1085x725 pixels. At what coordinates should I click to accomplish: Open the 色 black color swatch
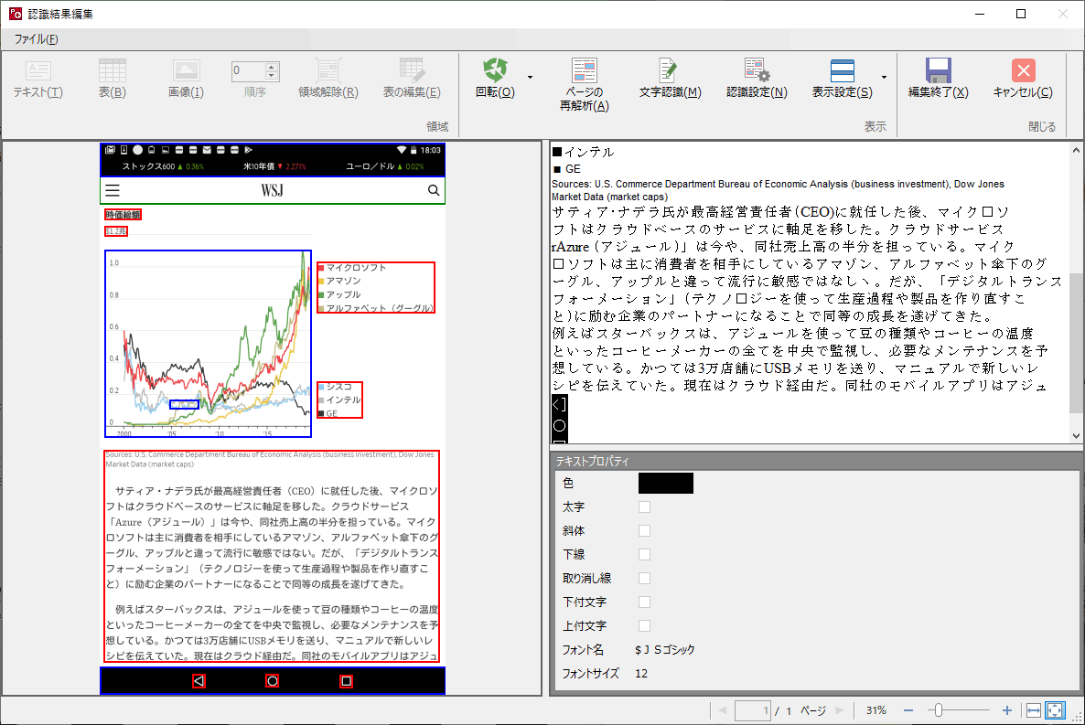(666, 483)
